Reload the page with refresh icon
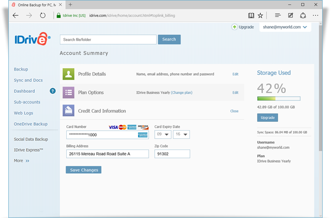 point(43,15)
